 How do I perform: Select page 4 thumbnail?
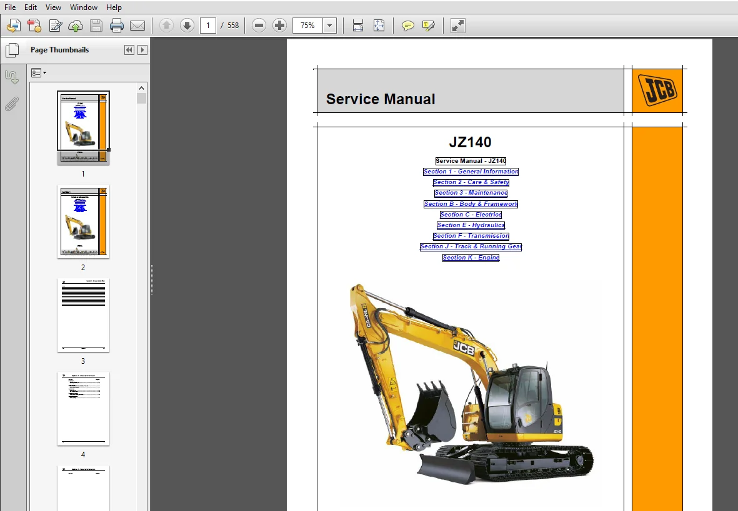[83, 409]
